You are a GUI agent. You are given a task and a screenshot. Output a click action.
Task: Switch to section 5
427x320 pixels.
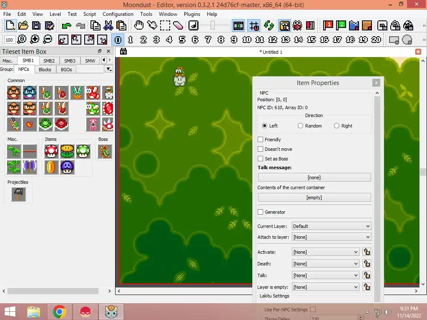click(182, 40)
